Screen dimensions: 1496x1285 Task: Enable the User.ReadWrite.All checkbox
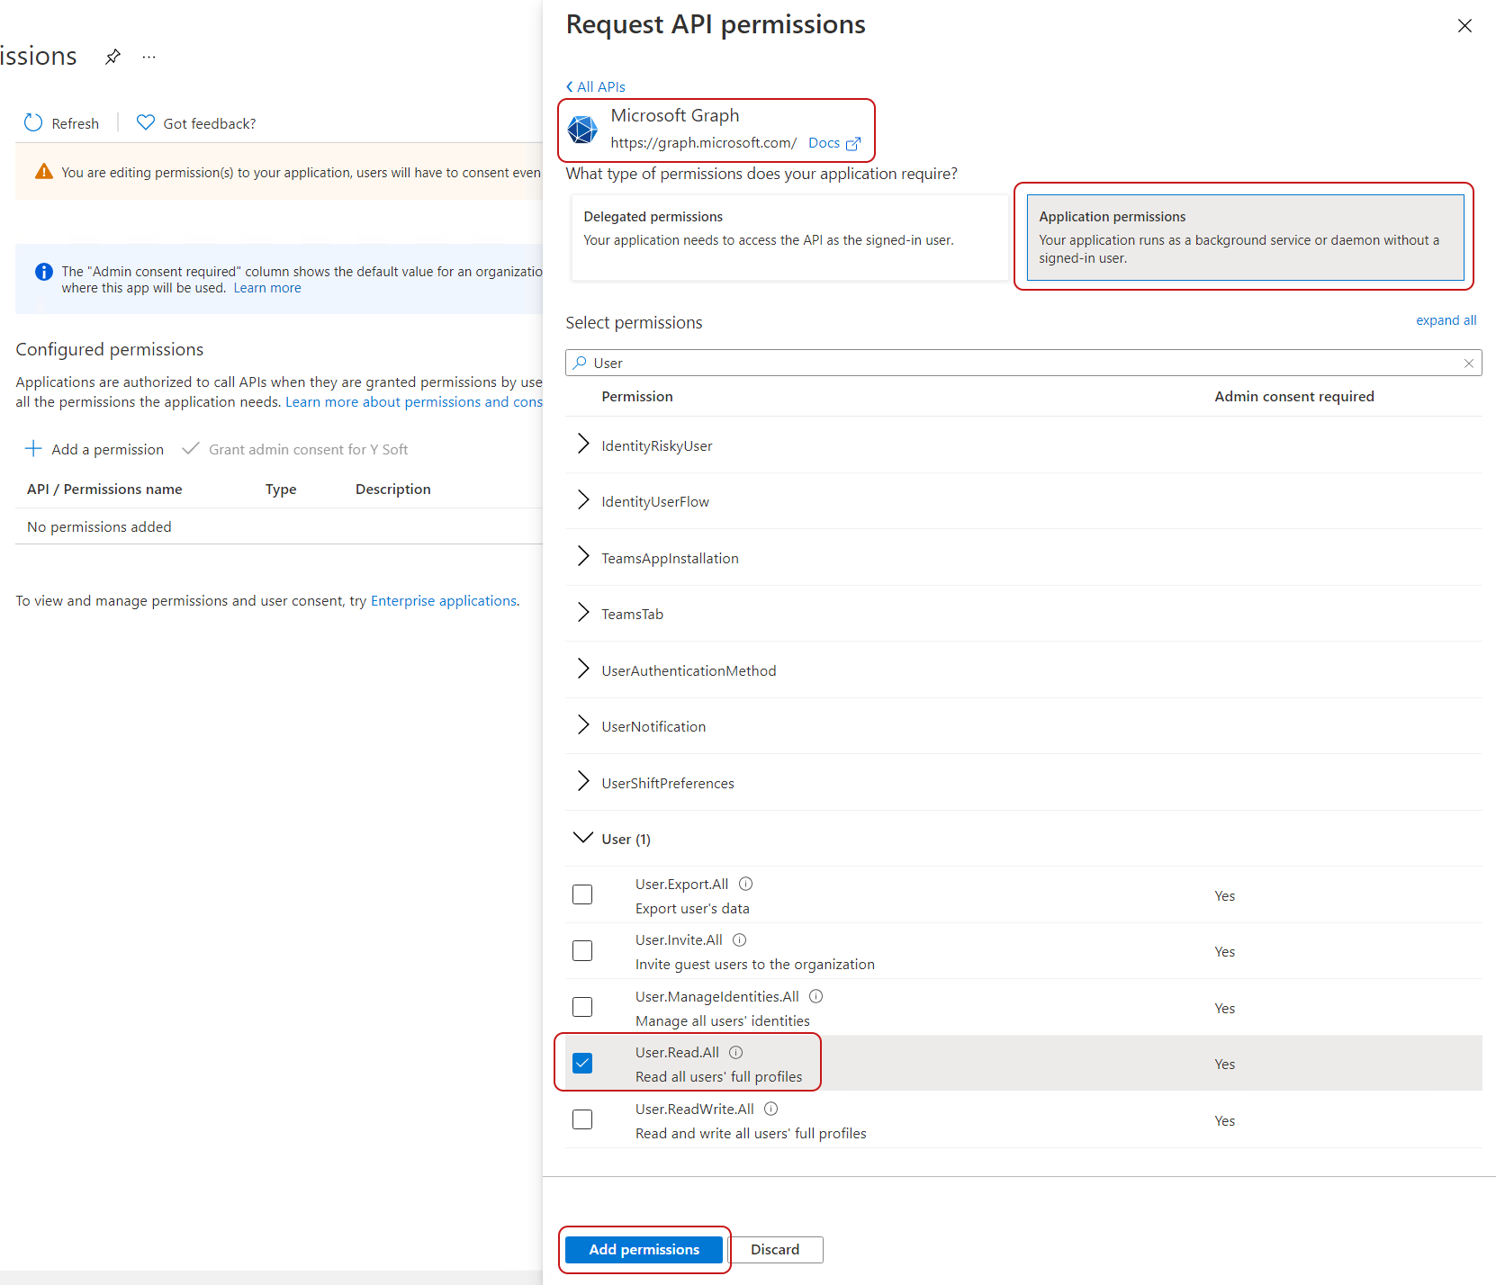click(x=582, y=1119)
